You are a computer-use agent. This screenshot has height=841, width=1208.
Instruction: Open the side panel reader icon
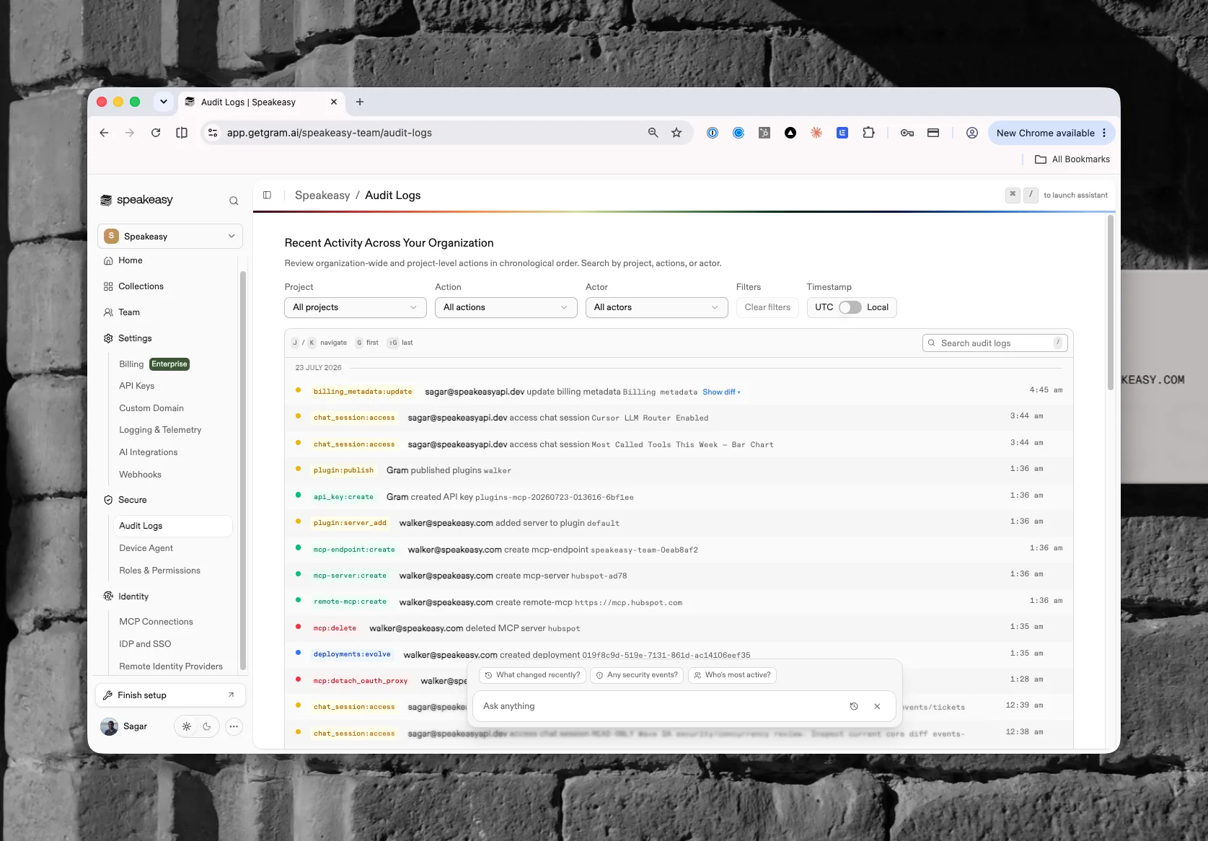coord(182,133)
